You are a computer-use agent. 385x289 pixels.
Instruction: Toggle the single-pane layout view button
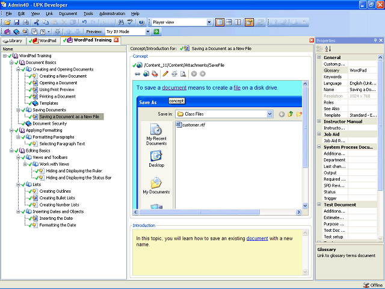click(220, 22)
